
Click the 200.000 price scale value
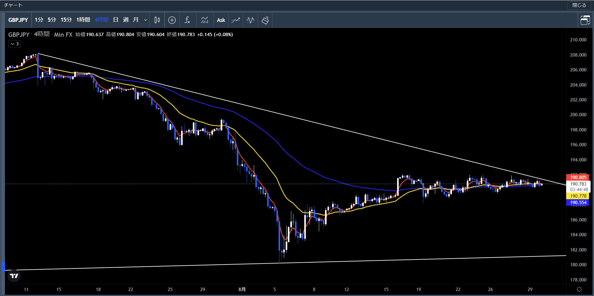578,115
